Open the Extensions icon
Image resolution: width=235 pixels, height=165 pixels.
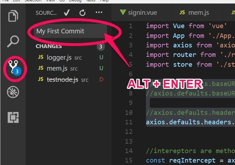(13, 117)
